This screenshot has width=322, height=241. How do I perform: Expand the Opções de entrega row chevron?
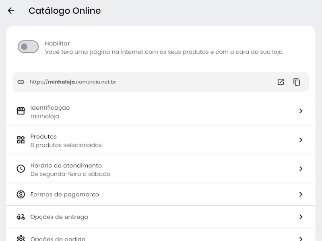click(301, 216)
